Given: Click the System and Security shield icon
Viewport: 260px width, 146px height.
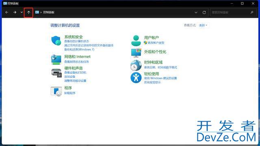Looking at the screenshot, I should [56, 41].
